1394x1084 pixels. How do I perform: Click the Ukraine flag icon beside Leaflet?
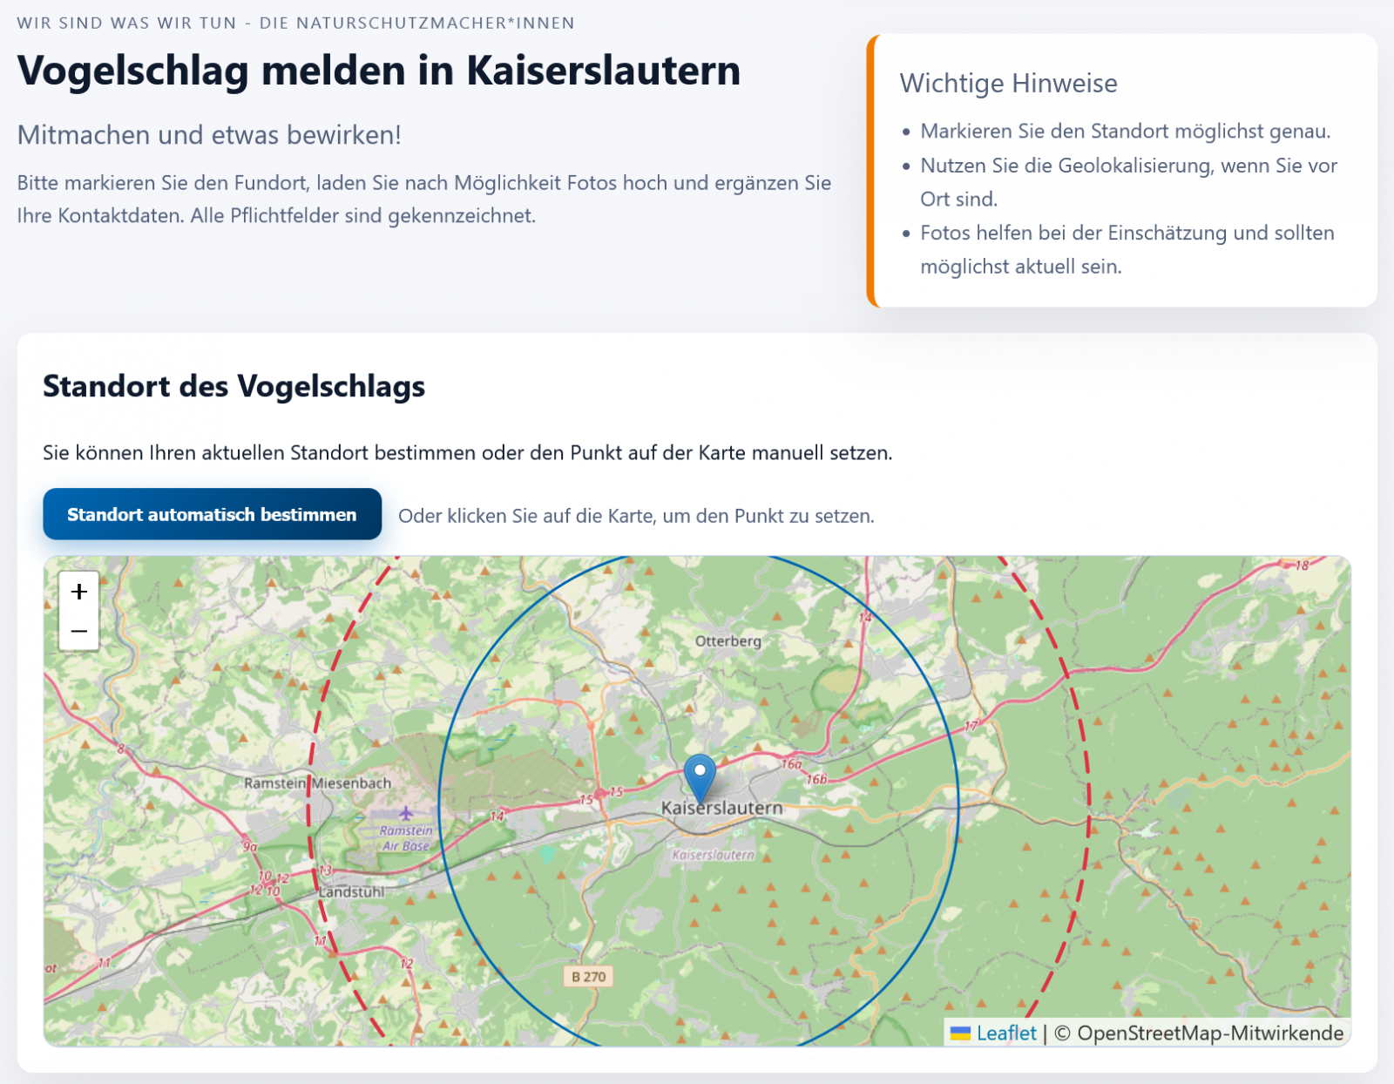click(x=960, y=1033)
